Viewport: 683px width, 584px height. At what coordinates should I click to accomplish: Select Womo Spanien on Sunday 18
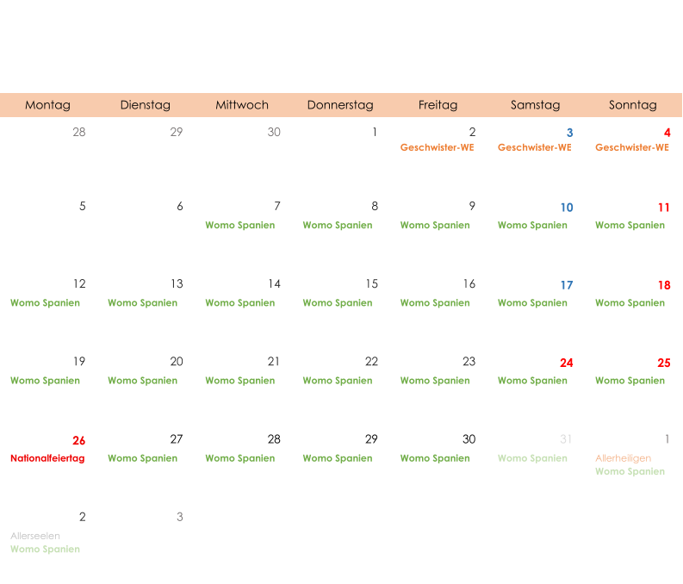pyautogui.click(x=630, y=302)
